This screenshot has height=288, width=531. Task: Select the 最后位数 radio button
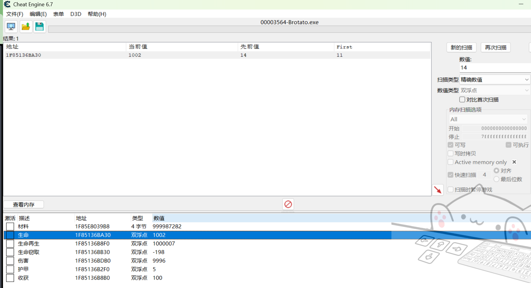point(496,179)
